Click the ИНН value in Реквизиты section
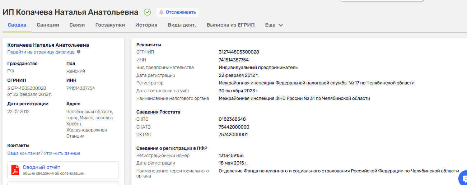Viewport: 467px width, 185px height. (x=234, y=60)
